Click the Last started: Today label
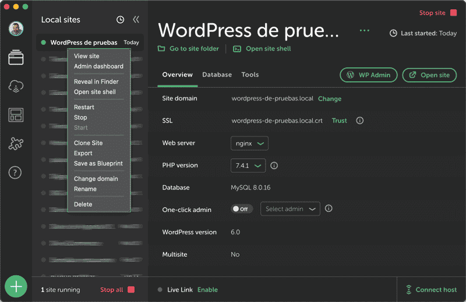This screenshot has width=466, height=302. (x=423, y=33)
